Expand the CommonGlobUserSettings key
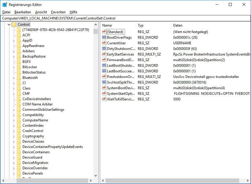The image size is (251, 184). click(x=14, y=110)
